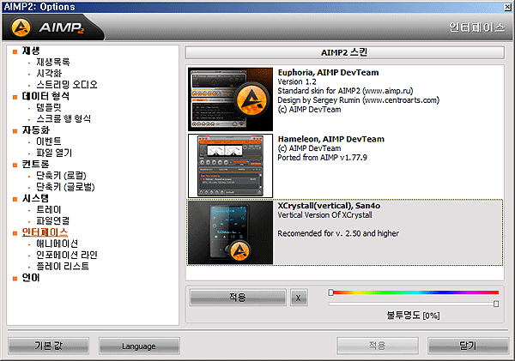
Task: Open the 파일 열기 settings page
Action: (54, 153)
